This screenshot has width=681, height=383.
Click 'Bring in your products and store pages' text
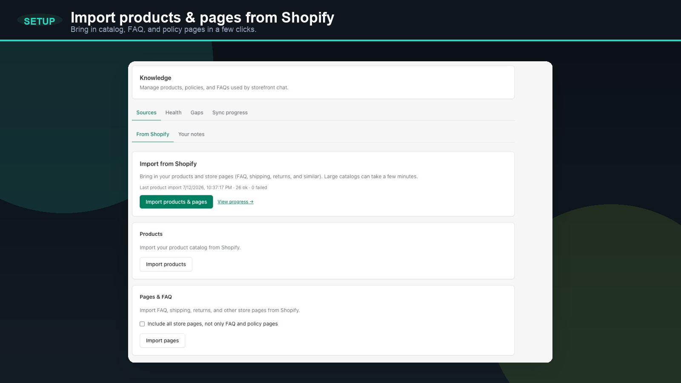pyautogui.click(x=279, y=177)
